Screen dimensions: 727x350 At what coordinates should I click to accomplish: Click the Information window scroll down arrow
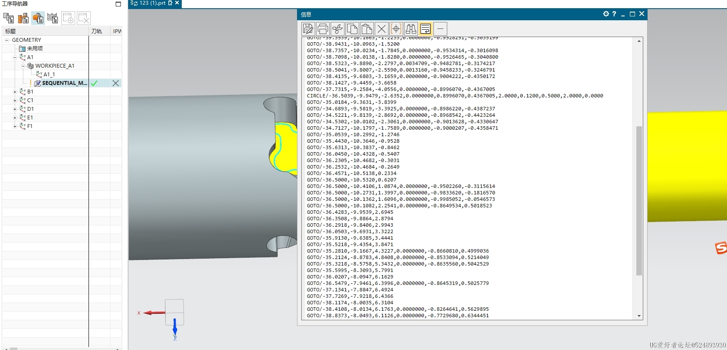[x=639, y=316]
